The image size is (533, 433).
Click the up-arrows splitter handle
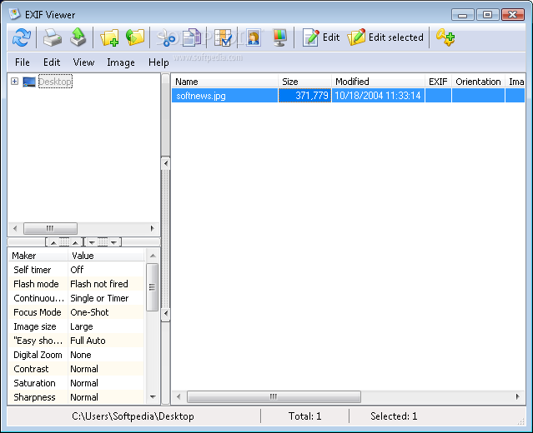tap(64, 242)
